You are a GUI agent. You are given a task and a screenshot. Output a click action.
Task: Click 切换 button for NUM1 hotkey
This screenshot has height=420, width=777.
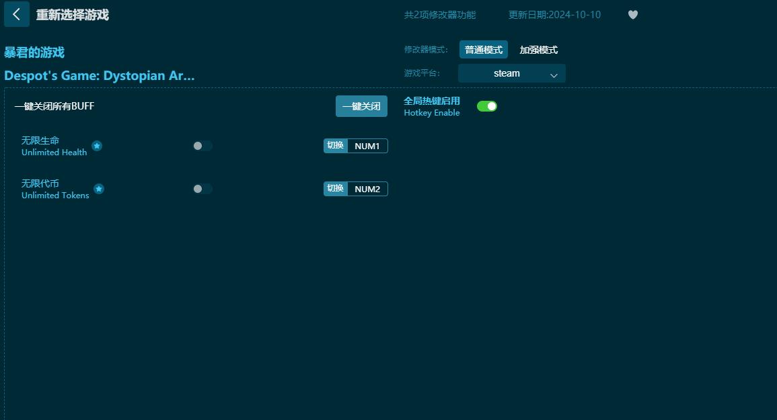[336, 145]
